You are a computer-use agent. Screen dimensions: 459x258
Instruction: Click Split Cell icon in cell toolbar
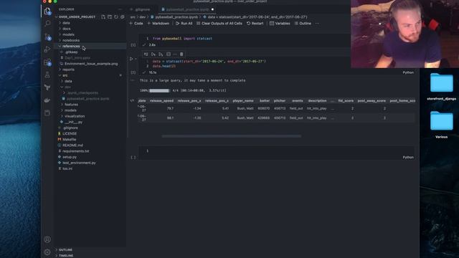[x=169, y=54]
